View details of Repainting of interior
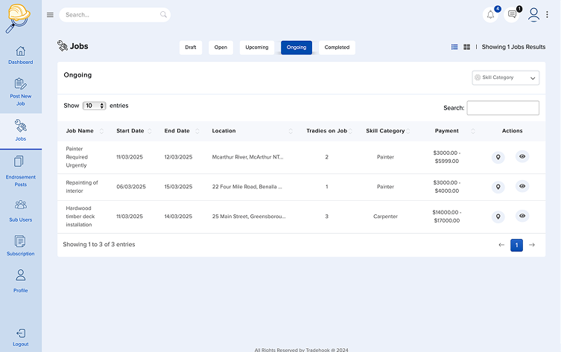This screenshot has height=352, width=561. (522, 186)
